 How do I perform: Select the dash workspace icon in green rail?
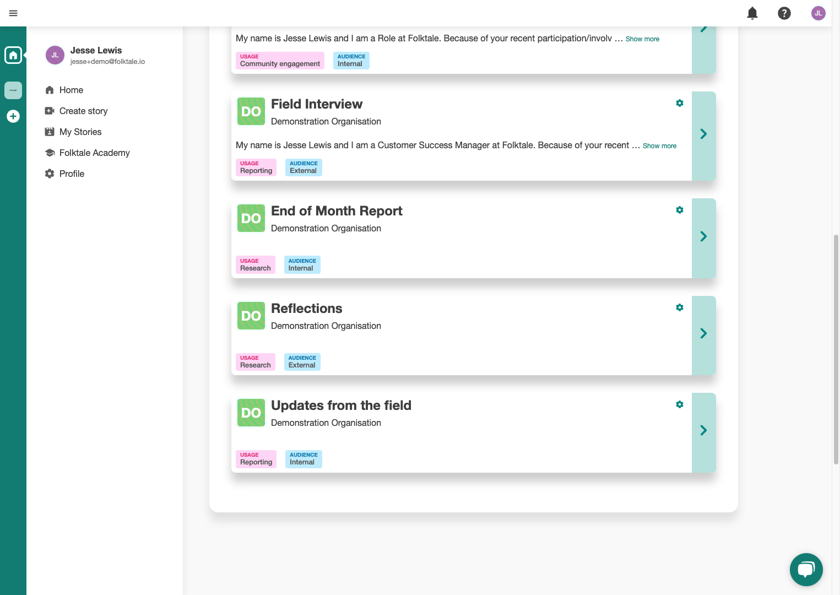coord(13,90)
